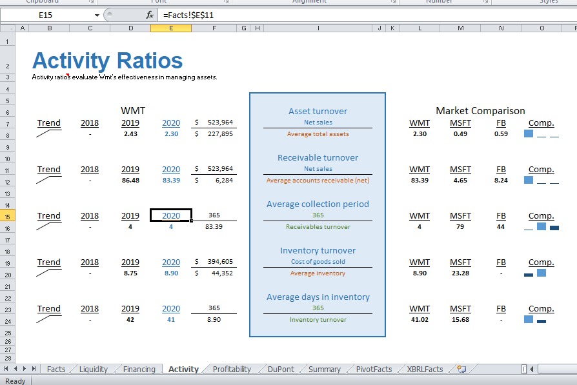Select the DuPont sheet tab
Image resolution: width=577 pixels, height=385 pixels.
pos(280,369)
